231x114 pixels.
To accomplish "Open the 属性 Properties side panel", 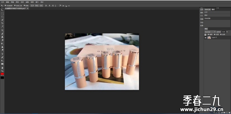I will click(202, 13).
